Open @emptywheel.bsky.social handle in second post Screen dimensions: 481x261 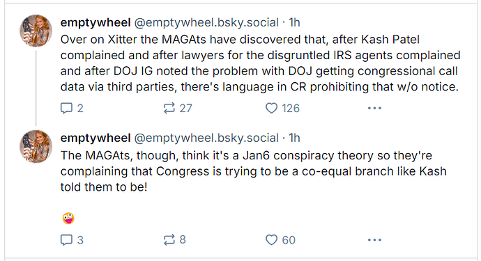pyautogui.click(x=206, y=138)
